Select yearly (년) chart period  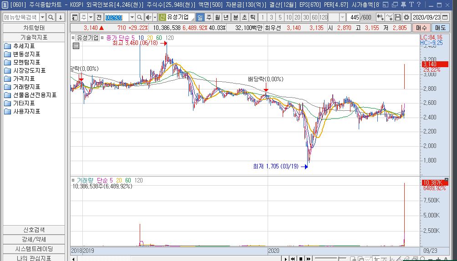click(x=226, y=17)
